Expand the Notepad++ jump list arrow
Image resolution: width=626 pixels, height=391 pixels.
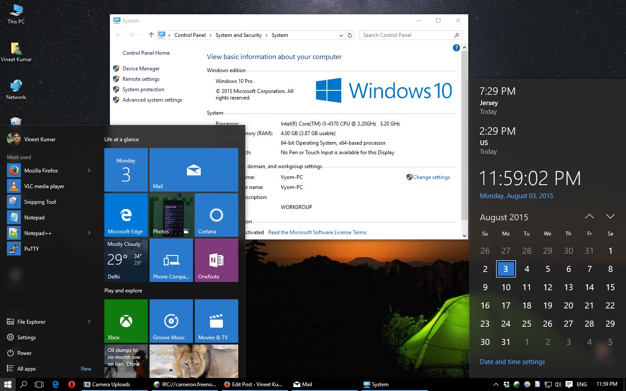[x=89, y=233]
